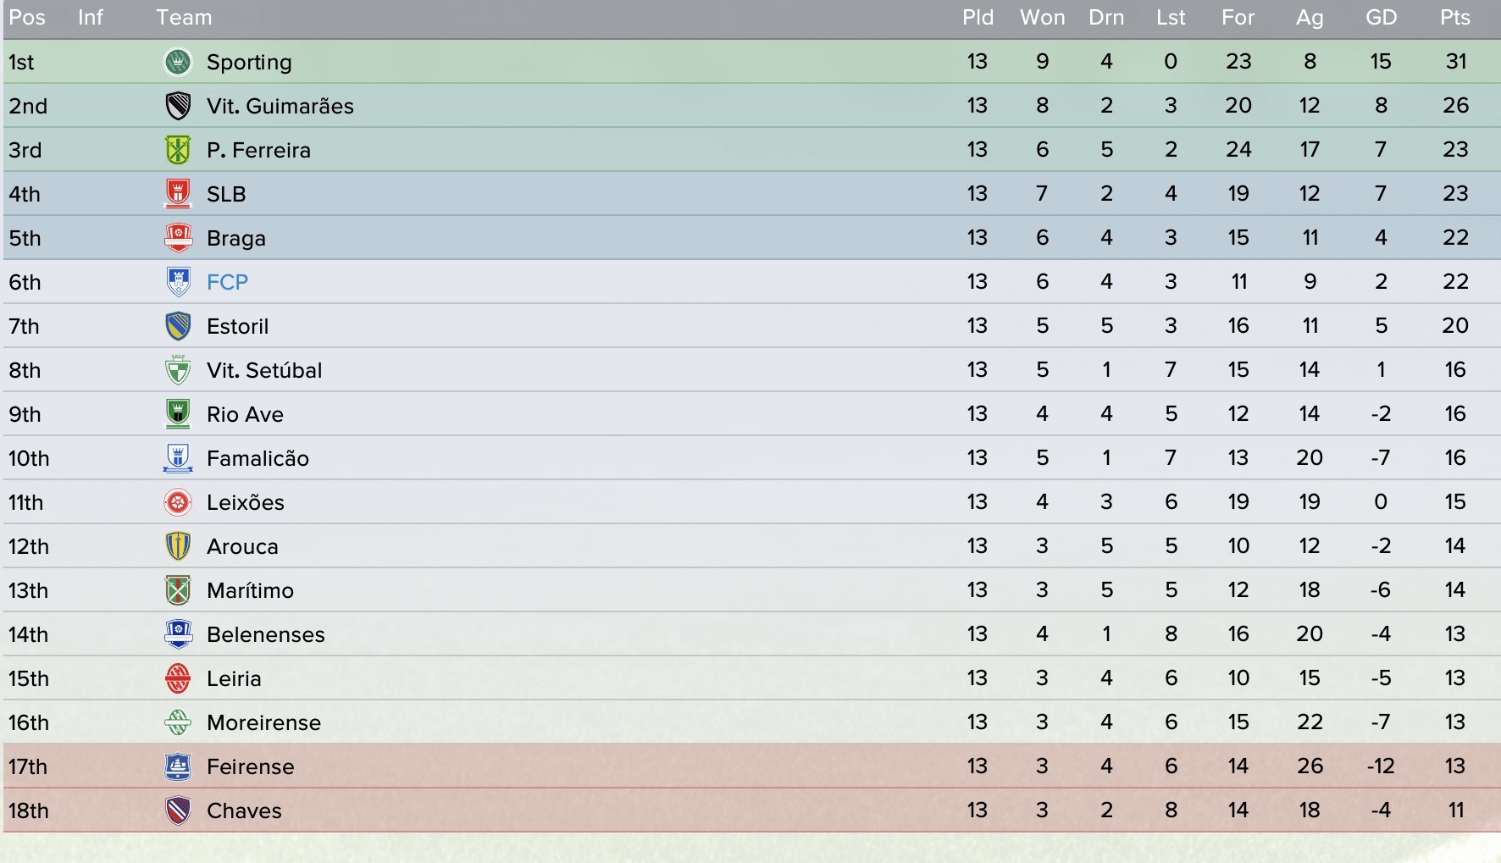
Task: Click the Rio Ave green badge
Action: tap(178, 414)
